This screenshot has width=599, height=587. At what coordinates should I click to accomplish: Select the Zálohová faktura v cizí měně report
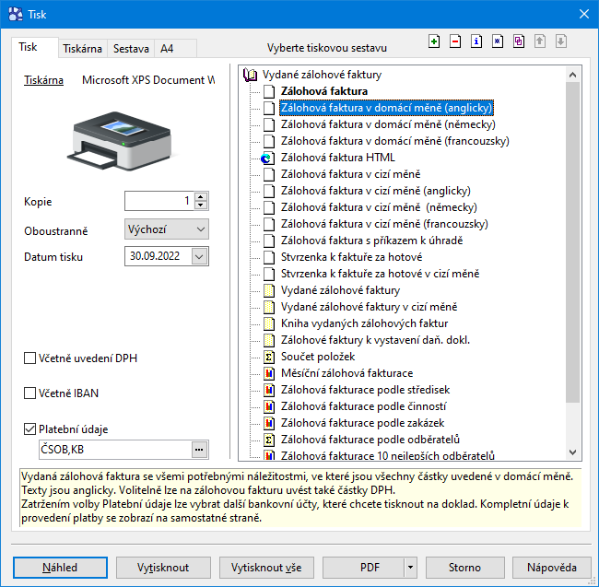pos(351,174)
